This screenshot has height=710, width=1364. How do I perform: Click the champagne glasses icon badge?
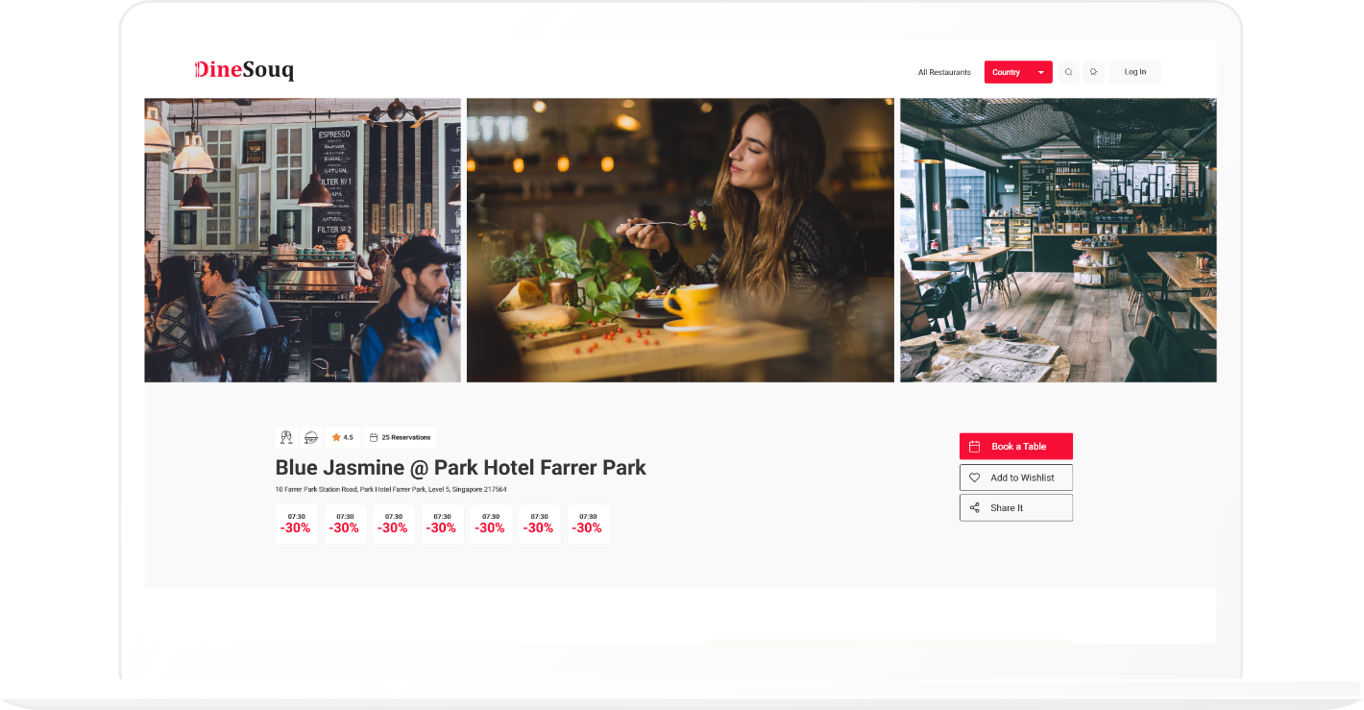pos(286,437)
